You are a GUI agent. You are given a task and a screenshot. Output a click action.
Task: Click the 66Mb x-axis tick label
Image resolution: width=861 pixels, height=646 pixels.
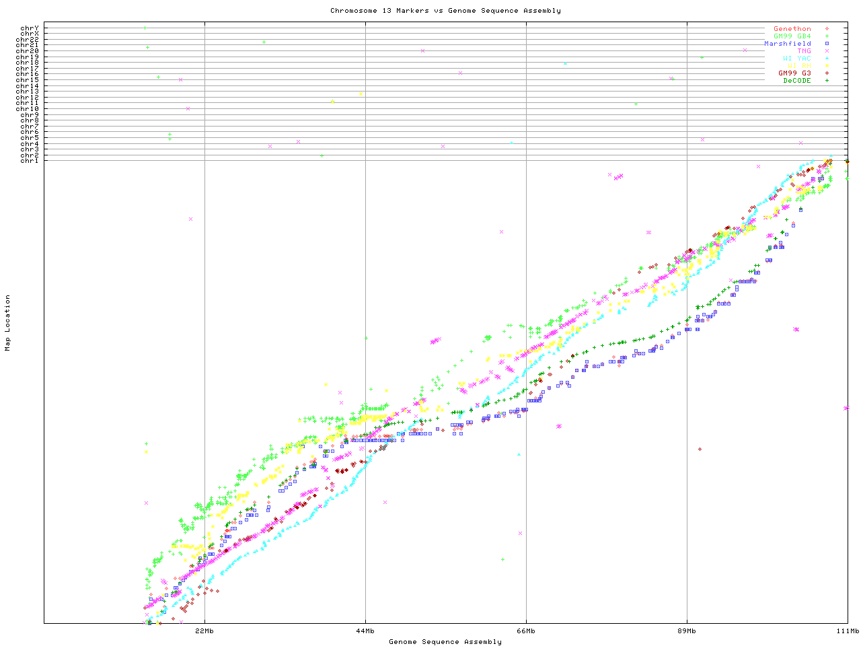pos(526,631)
